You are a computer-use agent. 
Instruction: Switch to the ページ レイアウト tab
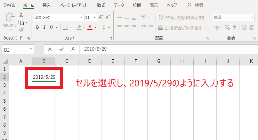tap(74, 5)
